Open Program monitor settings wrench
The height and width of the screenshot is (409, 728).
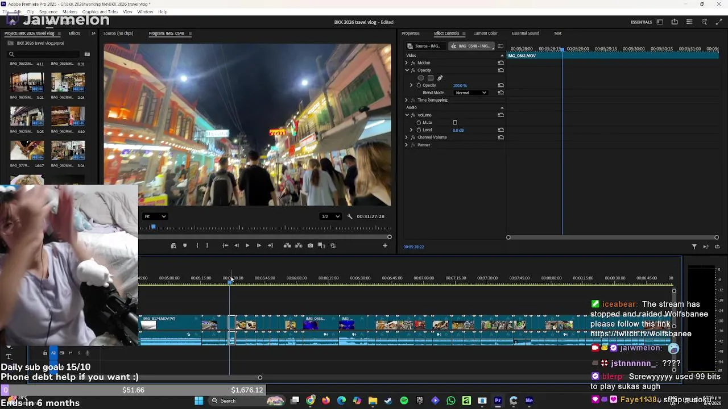pos(350,216)
